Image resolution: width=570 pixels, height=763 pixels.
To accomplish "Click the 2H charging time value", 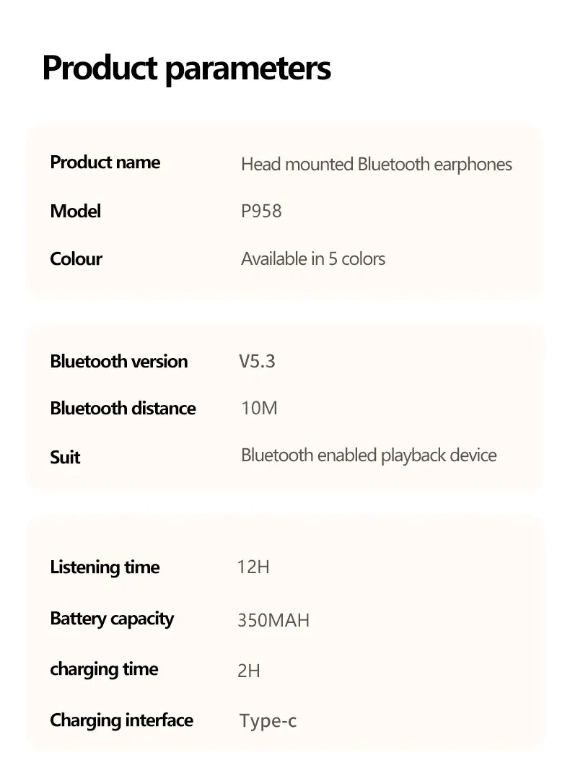I will tap(248, 671).
